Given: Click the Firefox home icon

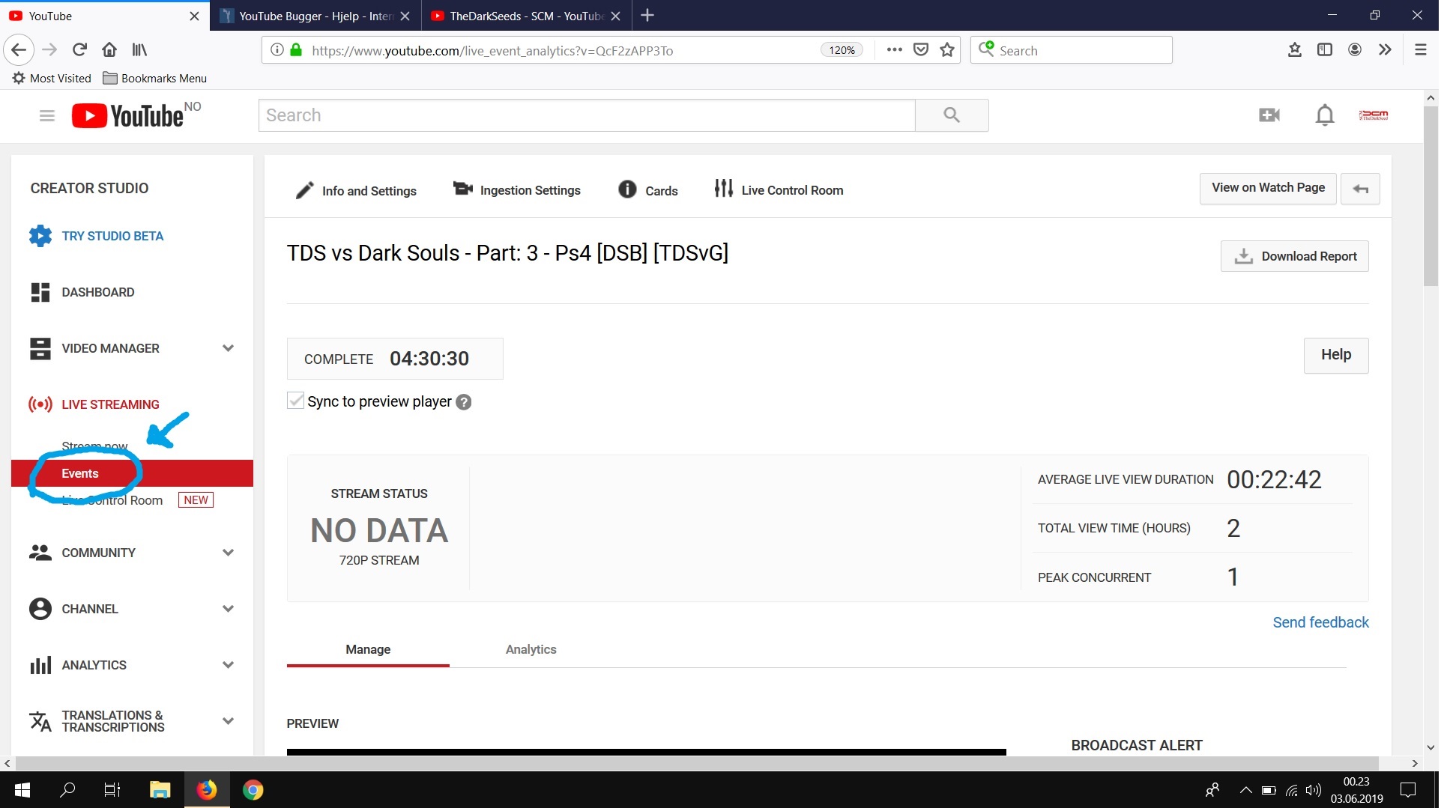Looking at the screenshot, I should point(109,50).
